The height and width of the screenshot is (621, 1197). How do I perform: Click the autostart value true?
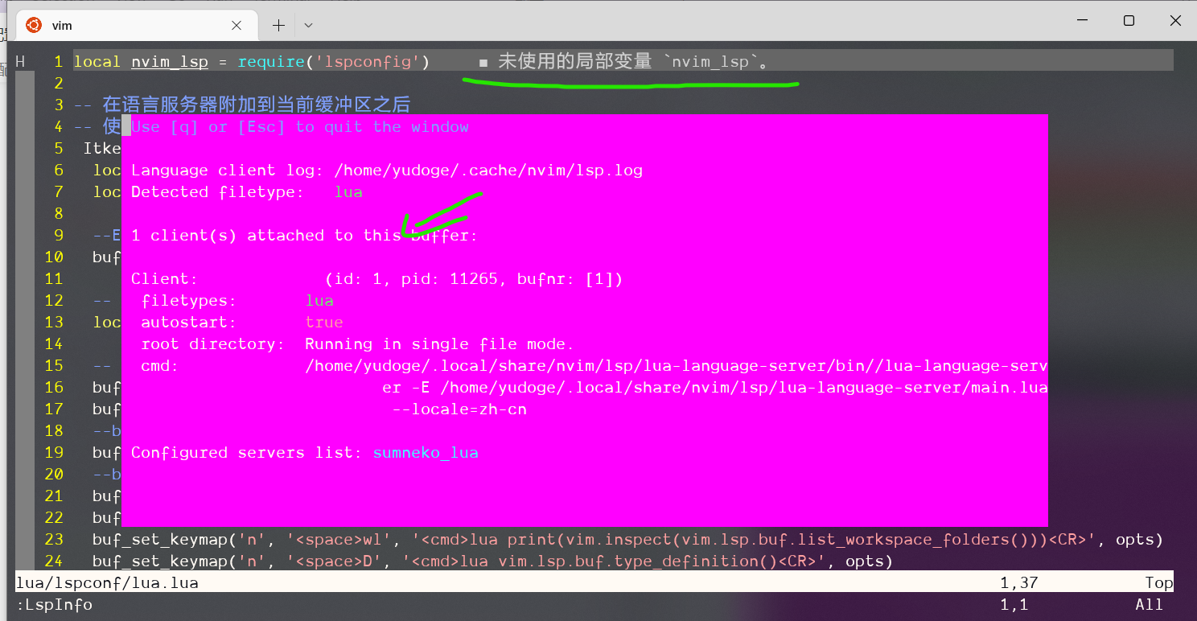(x=324, y=323)
